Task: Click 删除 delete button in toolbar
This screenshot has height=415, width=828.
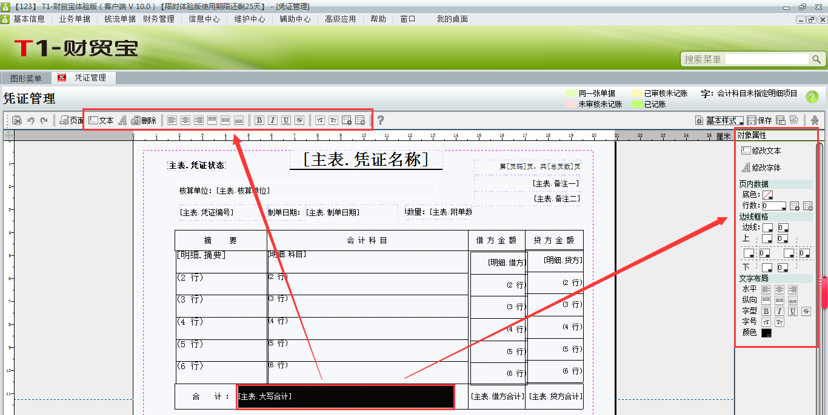Action: [144, 120]
